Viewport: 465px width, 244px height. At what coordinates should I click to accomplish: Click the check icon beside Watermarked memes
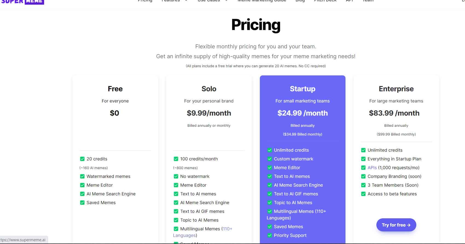pos(82,176)
